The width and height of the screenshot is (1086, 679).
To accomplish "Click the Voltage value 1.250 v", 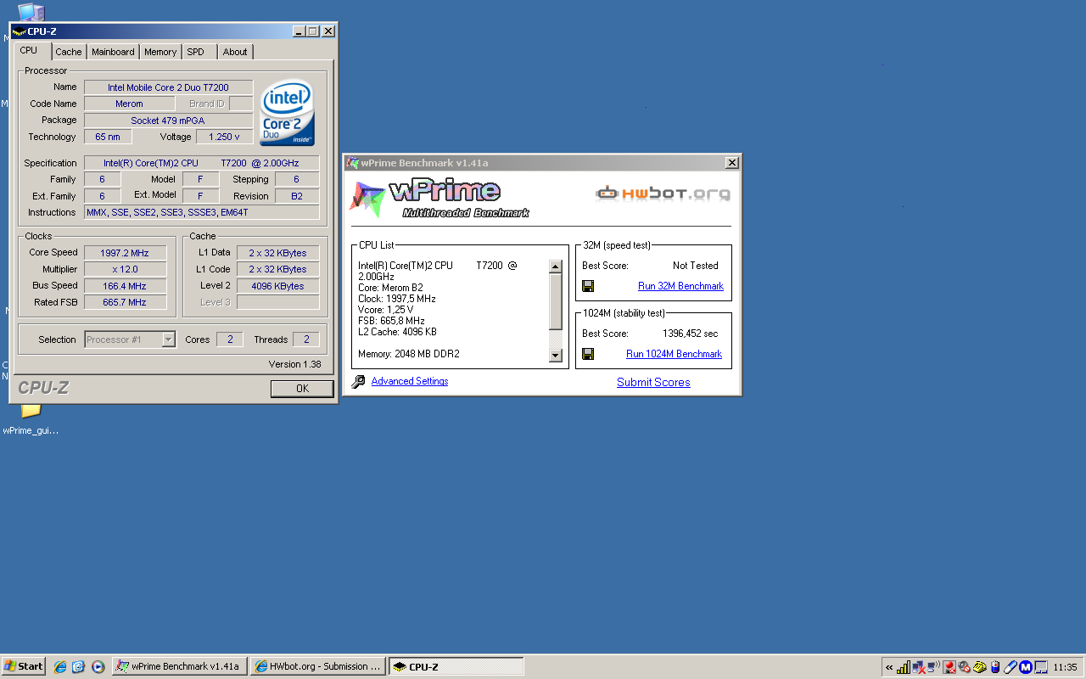I will coord(224,137).
